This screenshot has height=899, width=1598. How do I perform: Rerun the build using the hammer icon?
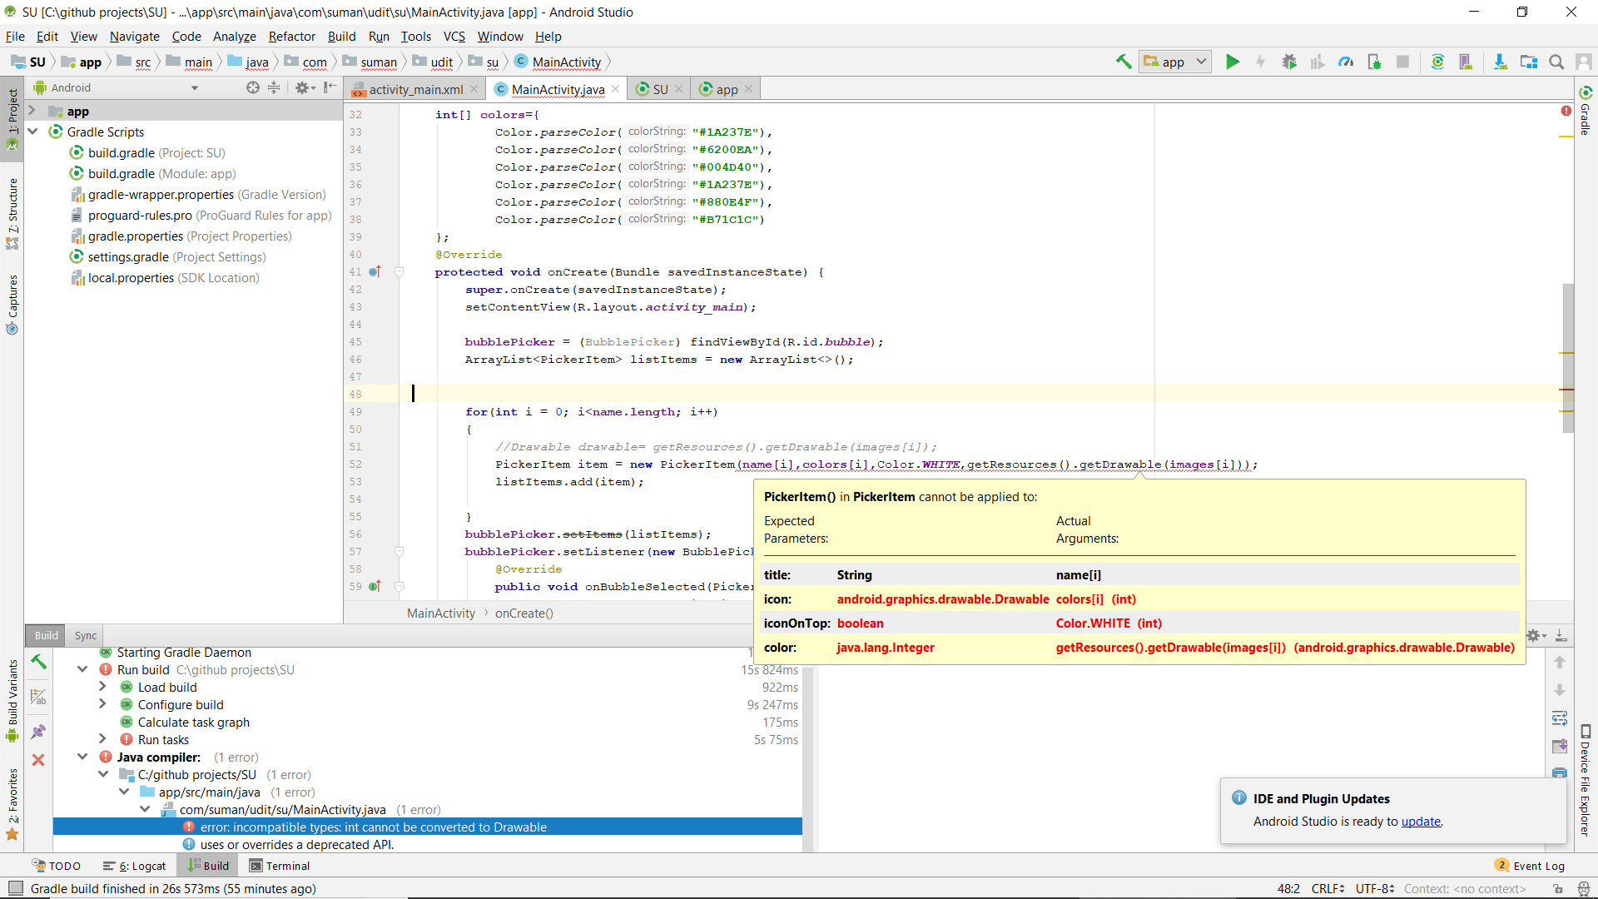(x=37, y=663)
